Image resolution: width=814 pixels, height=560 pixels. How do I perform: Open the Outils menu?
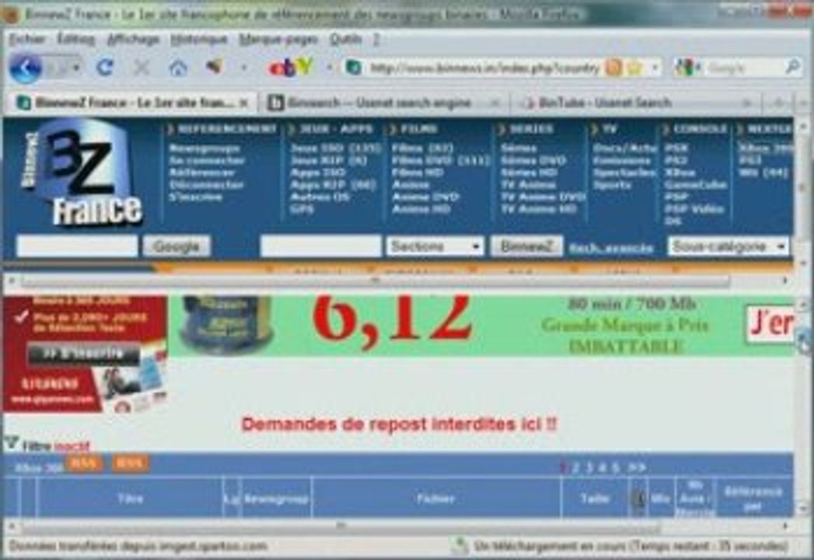click(345, 39)
